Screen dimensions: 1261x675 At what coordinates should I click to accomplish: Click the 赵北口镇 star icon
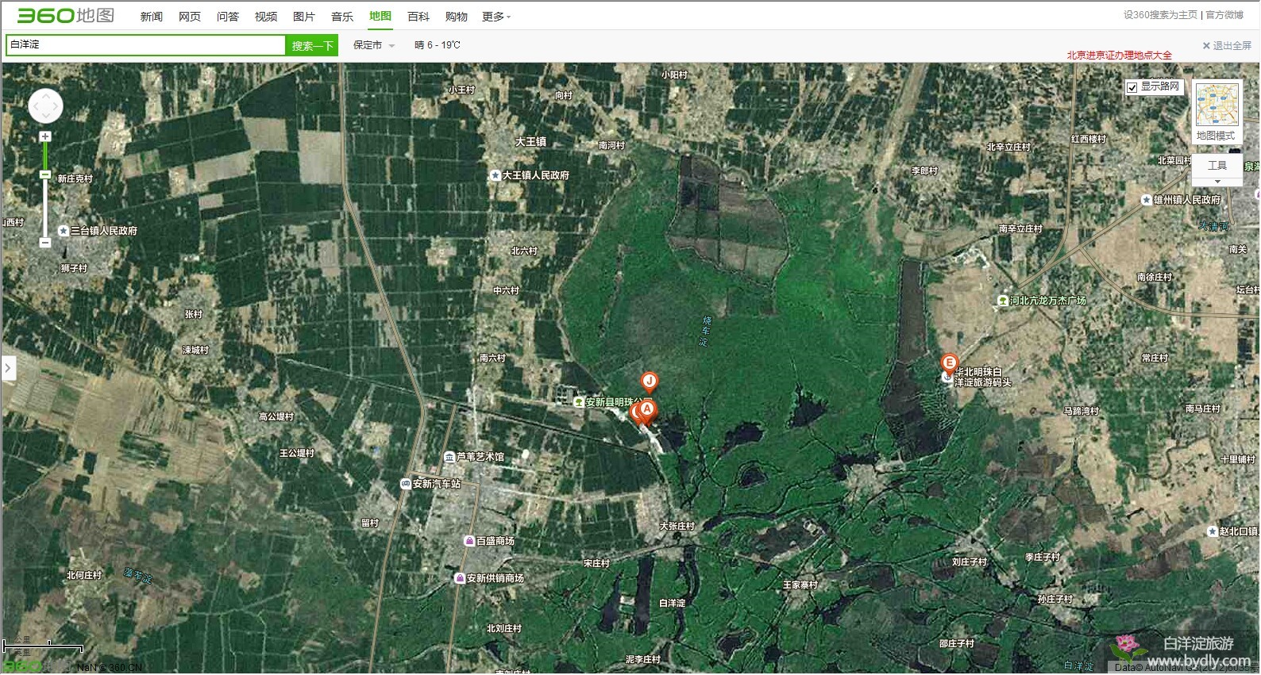1213,531
